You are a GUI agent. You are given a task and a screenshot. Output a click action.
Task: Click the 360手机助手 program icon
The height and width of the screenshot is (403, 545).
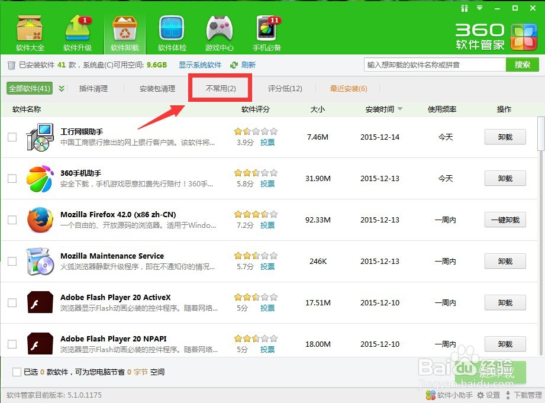pos(40,178)
